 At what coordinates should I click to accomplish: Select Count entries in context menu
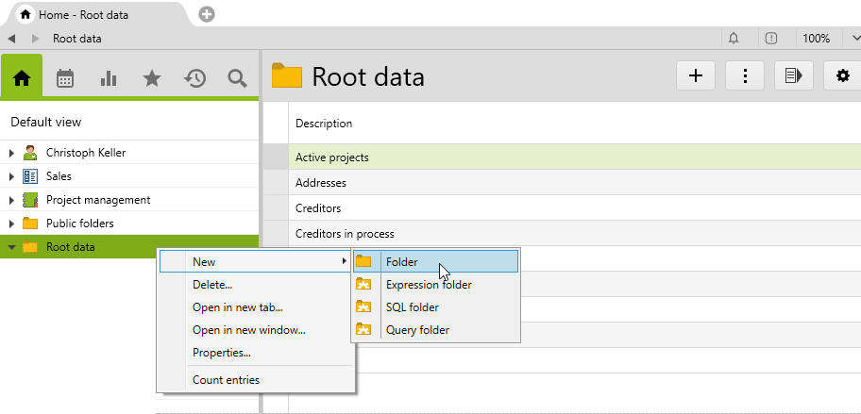coord(226,380)
